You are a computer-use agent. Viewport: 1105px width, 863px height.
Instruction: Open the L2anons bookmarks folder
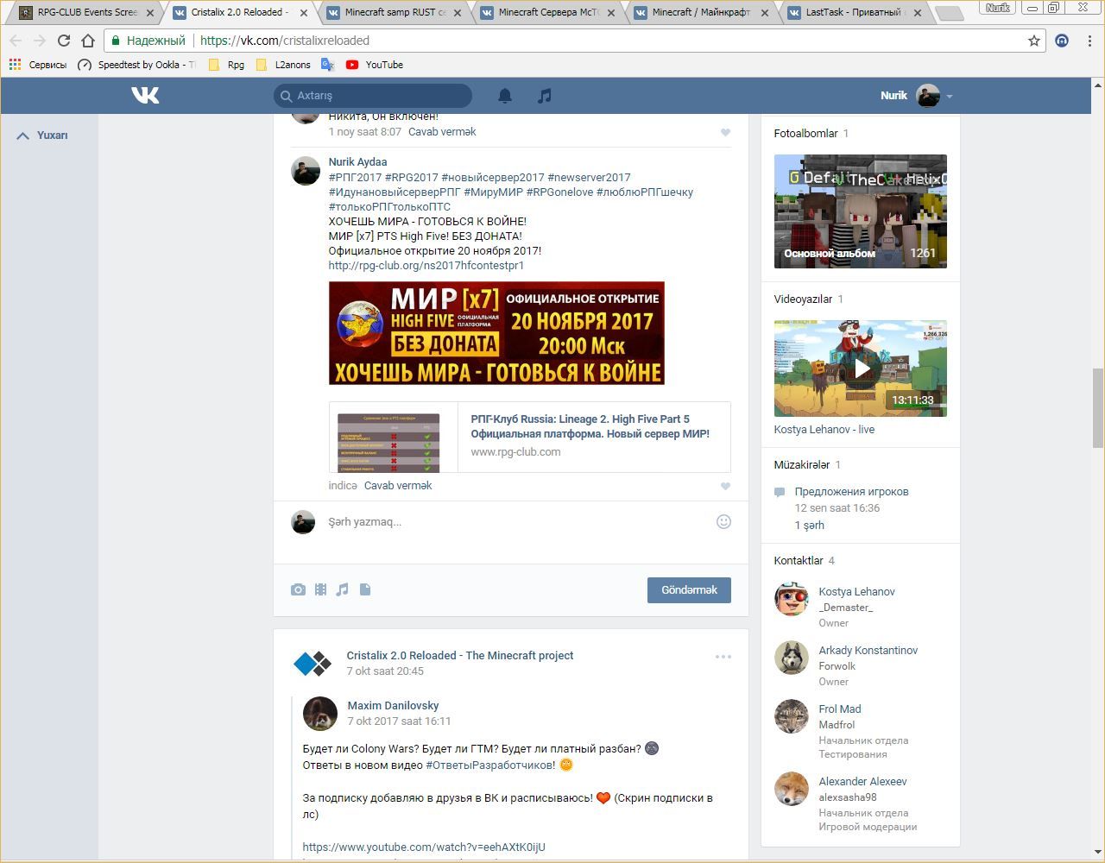[x=283, y=65]
